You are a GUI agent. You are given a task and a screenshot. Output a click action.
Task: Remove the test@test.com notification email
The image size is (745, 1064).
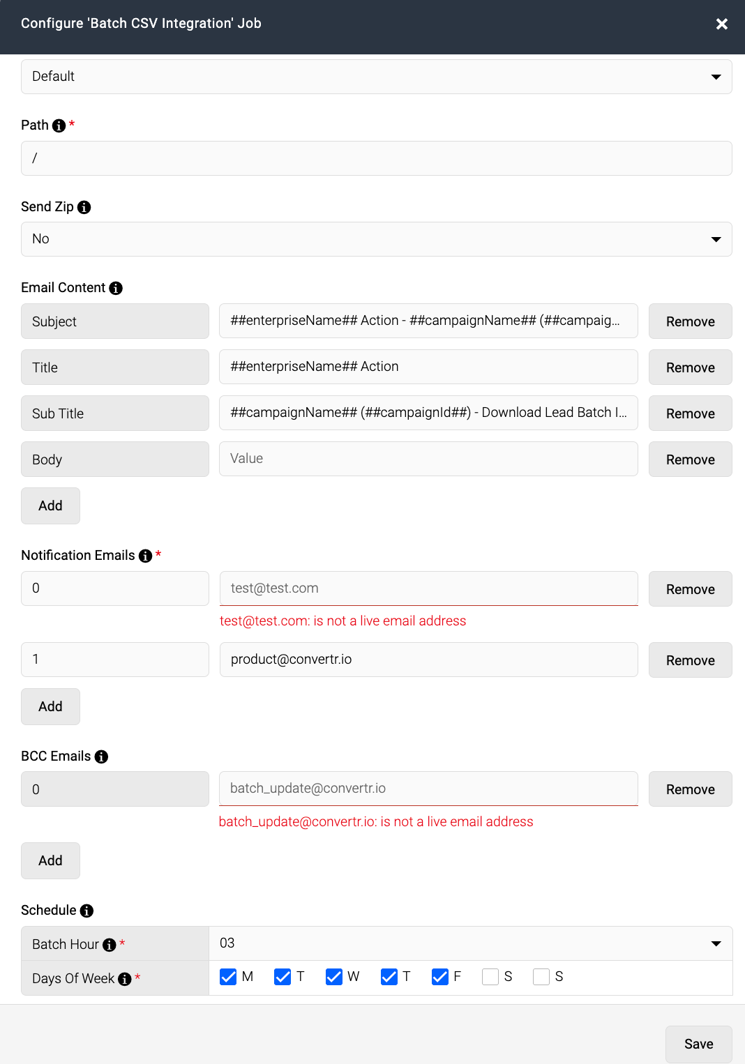[x=691, y=589]
